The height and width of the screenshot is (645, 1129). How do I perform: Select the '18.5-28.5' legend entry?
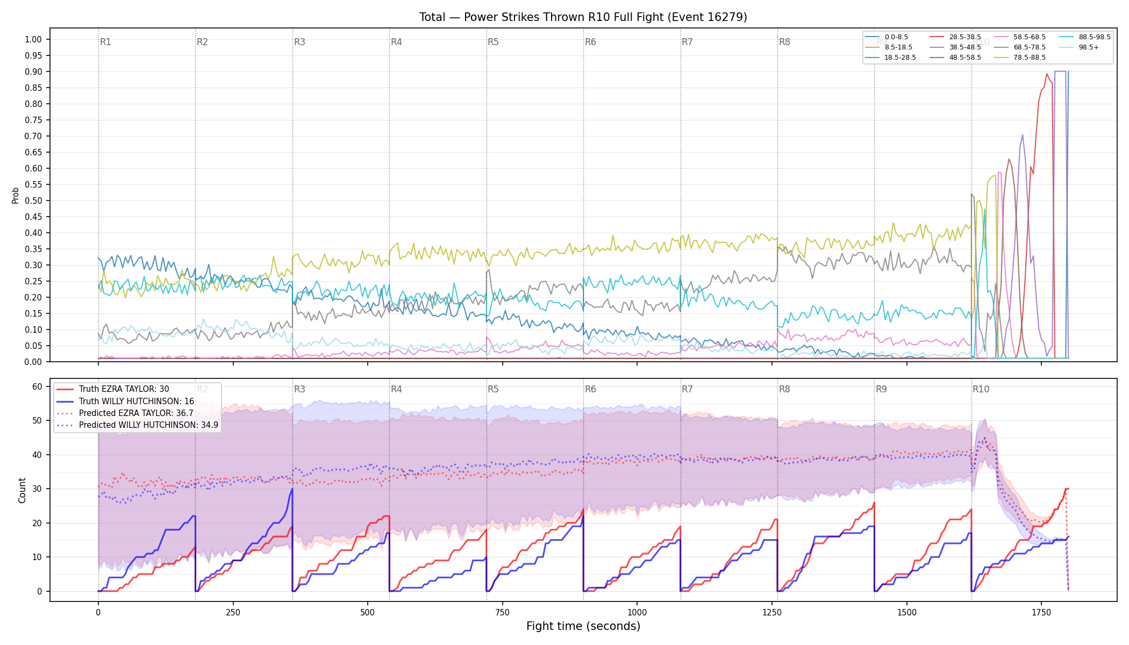pos(890,58)
